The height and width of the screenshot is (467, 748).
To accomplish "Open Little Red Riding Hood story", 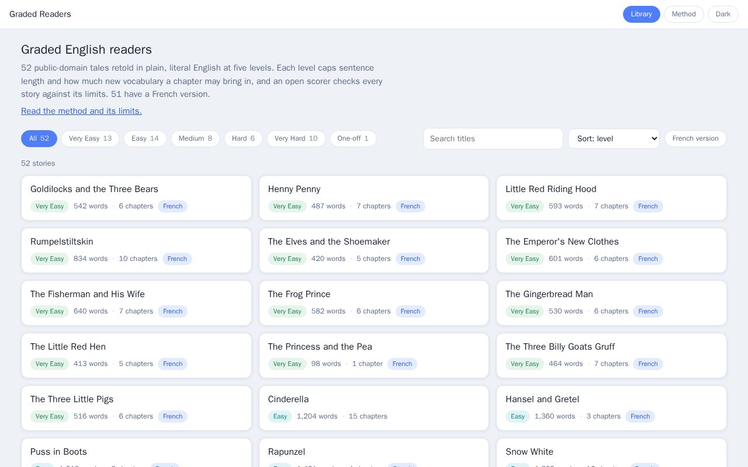I will [x=611, y=198].
